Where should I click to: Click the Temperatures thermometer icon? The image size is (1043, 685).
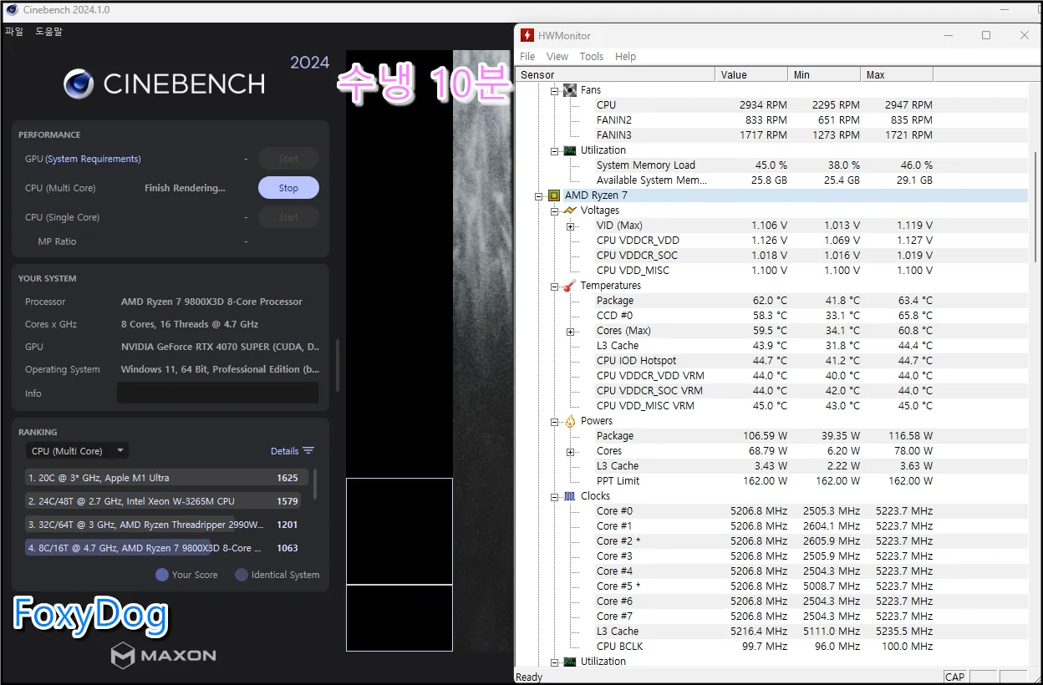tap(570, 286)
